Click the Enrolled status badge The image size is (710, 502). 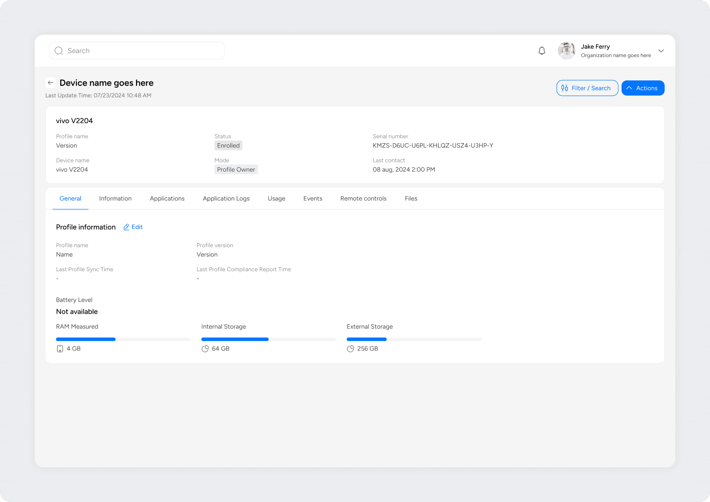point(228,146)
